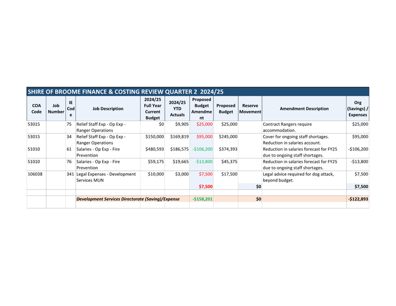
Task: Select COA code 51010 in the IE 76 row
Action: pyautogui.click(x=34, y=161)
